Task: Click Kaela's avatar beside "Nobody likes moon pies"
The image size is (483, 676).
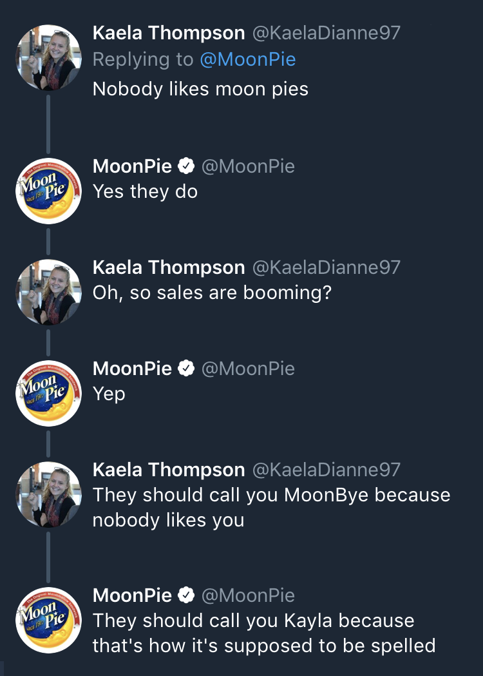Action: pos(48,57)
